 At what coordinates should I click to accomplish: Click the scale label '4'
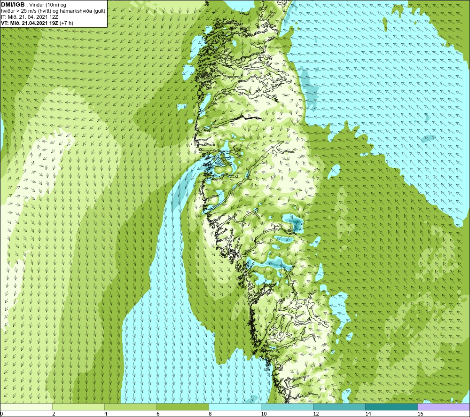click(106, 414)
